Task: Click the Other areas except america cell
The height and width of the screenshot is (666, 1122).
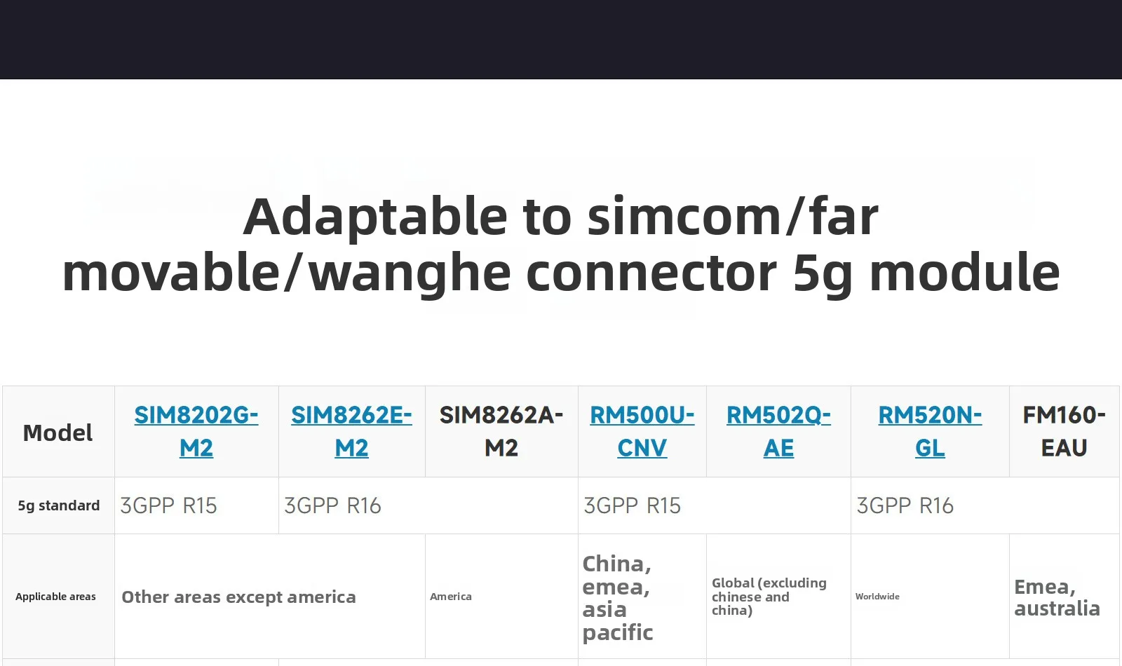Action: (x=239, y=597)
